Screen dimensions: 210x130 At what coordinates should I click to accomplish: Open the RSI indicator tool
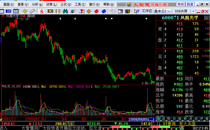click(x=8, y=11)
